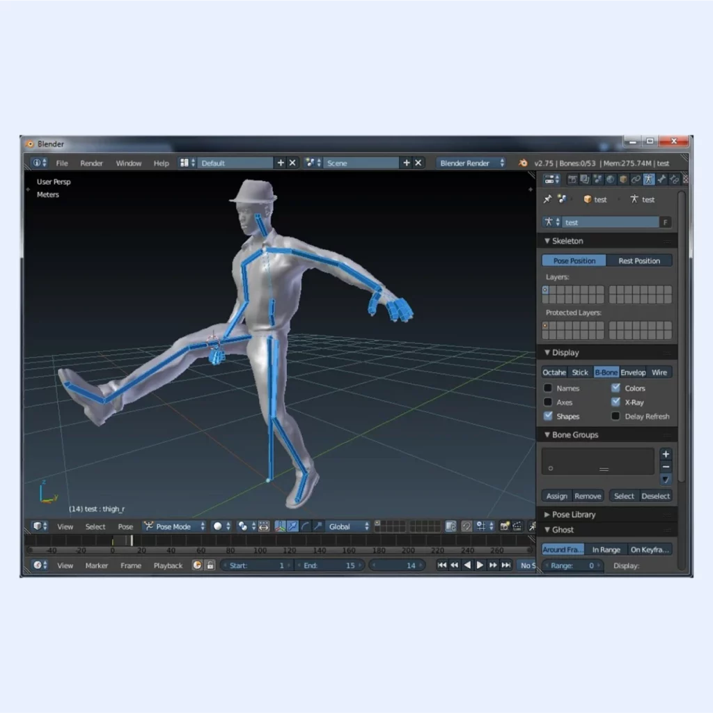Screen dimensions: 713x713
Task: Click the ghost Range 0 field
Action: pyautogui.click(x=572, y=565)
